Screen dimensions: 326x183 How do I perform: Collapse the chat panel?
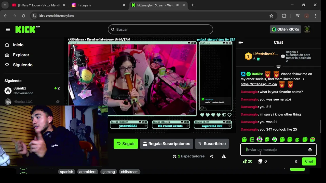pyautogui.click(x=241, y=42)
